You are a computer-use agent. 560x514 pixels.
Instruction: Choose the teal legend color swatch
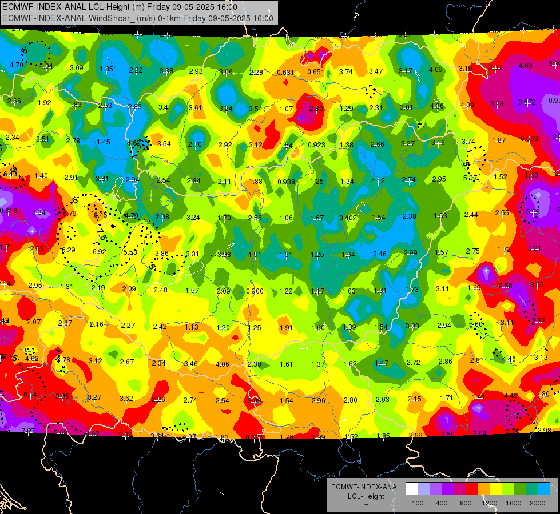(531, 489)
